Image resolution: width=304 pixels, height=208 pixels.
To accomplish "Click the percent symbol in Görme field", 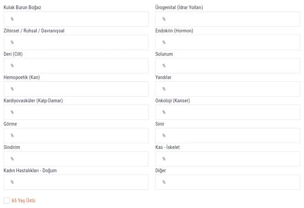I will coord(12,135).
